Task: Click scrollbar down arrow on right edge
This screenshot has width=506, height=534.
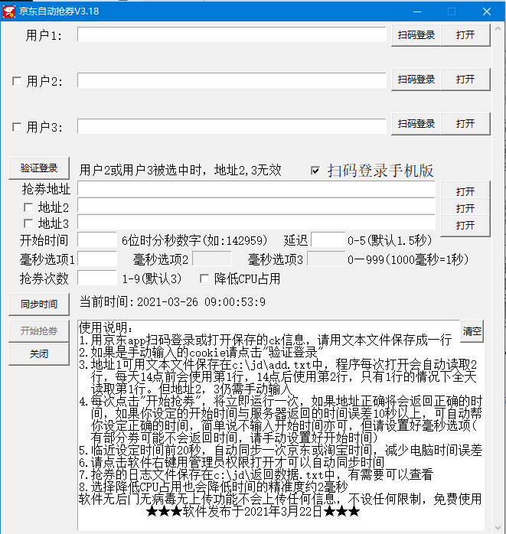Action: pyautogui.click(x=498, y=528)
